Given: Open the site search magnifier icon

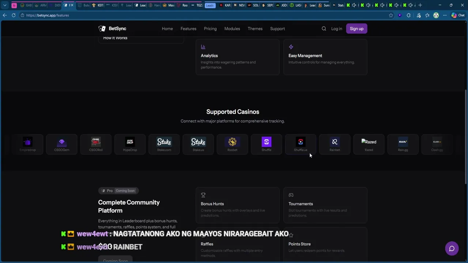Looking at the screenshot, I should point(324,28).
